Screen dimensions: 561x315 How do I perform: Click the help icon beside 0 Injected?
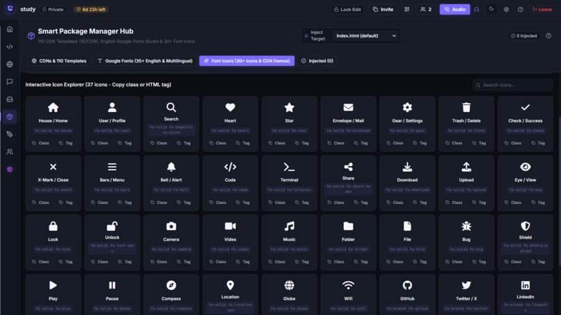(548, 35)
